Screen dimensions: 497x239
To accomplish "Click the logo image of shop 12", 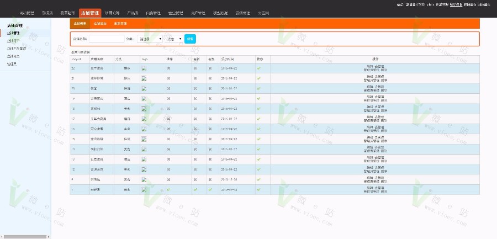I will 144,169.
